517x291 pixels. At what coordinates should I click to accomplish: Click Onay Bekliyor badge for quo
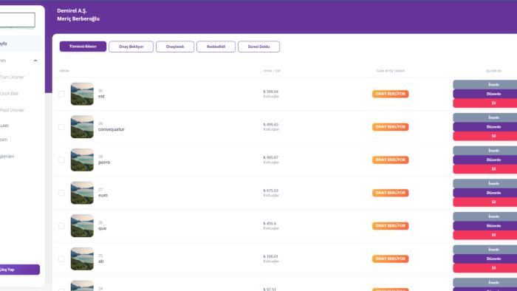click(x=391, y=226)
